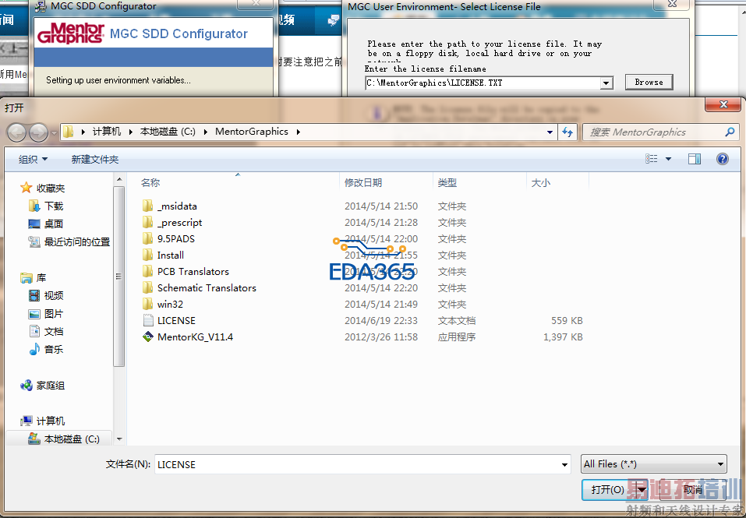Open the 视频 library
Screen dimensions: 746x518
click(54, 295)
